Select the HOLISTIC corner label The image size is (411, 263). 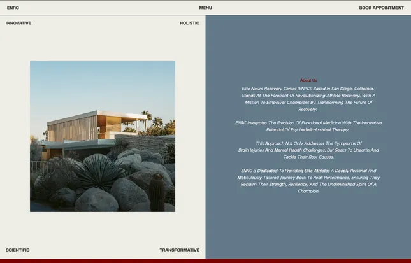(x=189, y=23)
